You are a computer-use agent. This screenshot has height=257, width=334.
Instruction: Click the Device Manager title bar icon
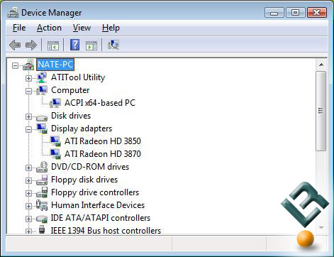[13, 13]
